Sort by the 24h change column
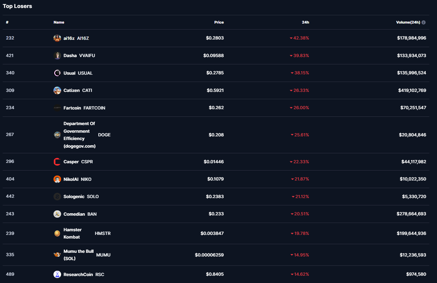Viewport: 437px width, 283px height. [306, 22]
